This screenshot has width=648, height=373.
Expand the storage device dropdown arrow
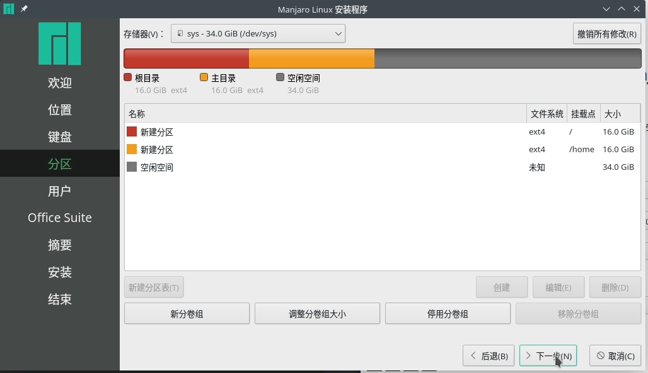338,33
